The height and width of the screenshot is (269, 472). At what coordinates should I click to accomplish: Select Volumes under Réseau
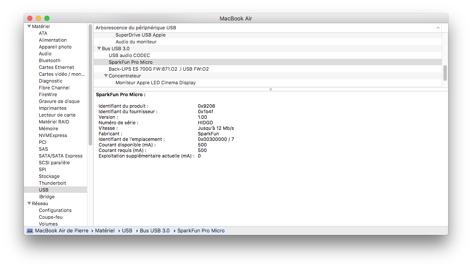coord(48,224)
